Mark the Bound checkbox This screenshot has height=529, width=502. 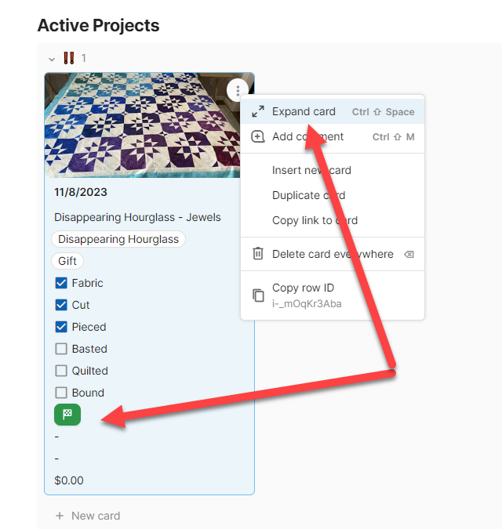pyautogui.click(x=61, y=393)
